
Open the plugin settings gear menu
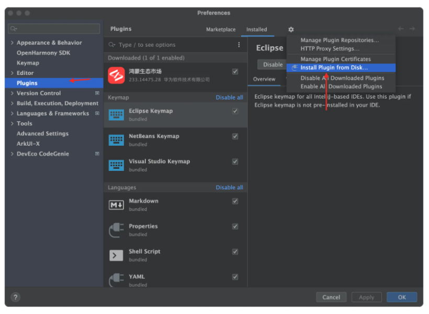click(291, 29)
